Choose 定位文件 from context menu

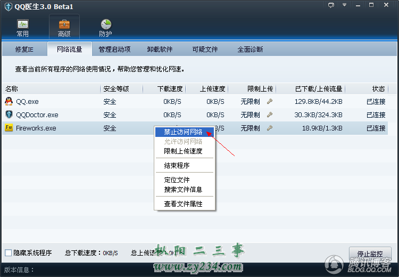[x=185, y=180]
